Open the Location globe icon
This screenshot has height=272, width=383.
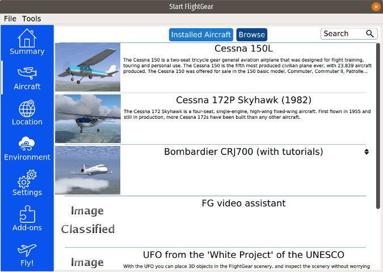[27, 109]
